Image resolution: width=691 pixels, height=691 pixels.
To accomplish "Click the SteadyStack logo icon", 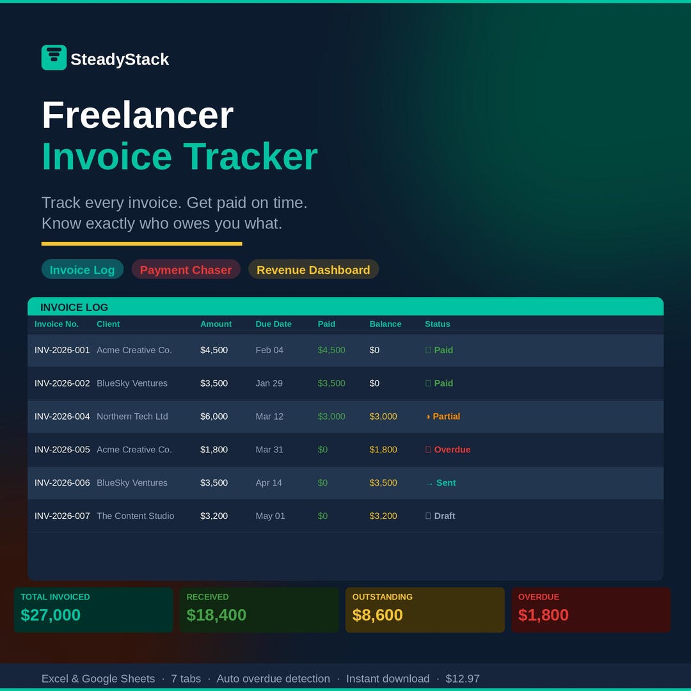I will [54, 58].
